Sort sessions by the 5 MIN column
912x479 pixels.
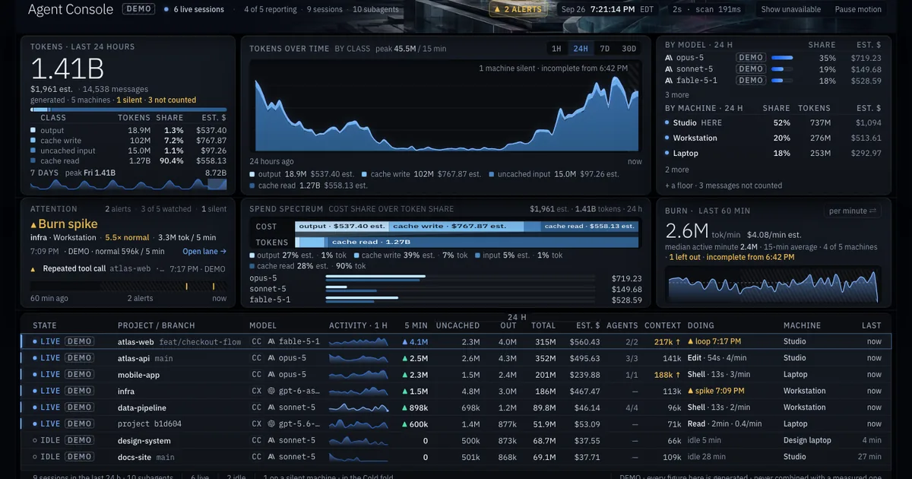(x=416, y=325)
